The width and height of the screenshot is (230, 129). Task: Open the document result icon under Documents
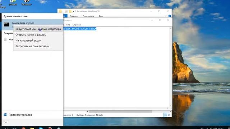5,39
